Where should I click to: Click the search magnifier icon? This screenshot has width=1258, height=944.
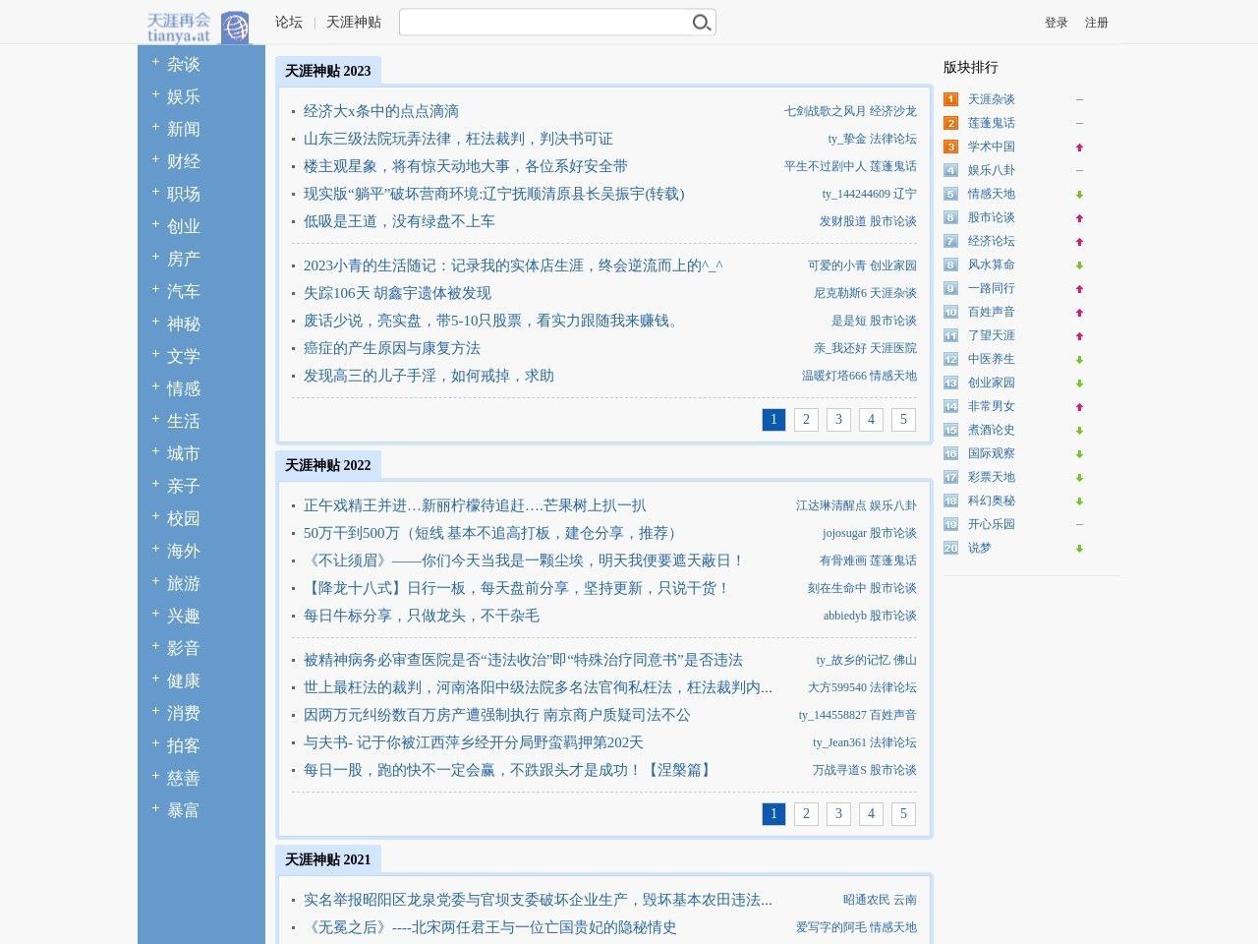pyautogui.click(x=702, y=23)
